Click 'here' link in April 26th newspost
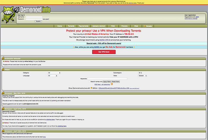Screen dimensions: 208x140 [44, 137]
